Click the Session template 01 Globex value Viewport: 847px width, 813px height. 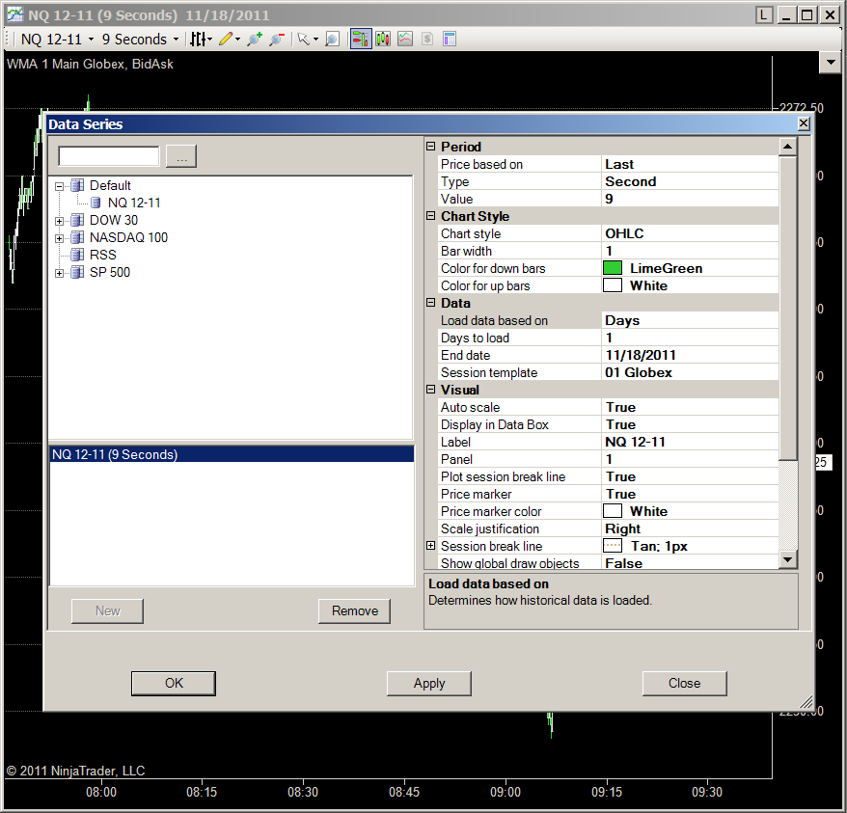click(x=690, y=372)
